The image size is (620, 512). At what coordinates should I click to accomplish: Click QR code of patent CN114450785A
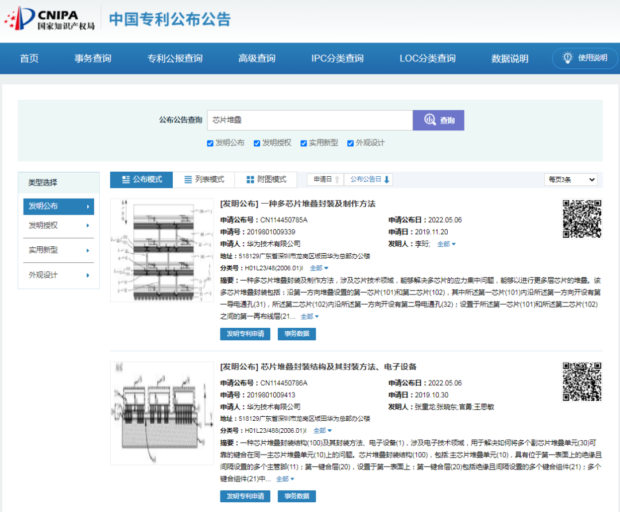click(x=582, y=219)
